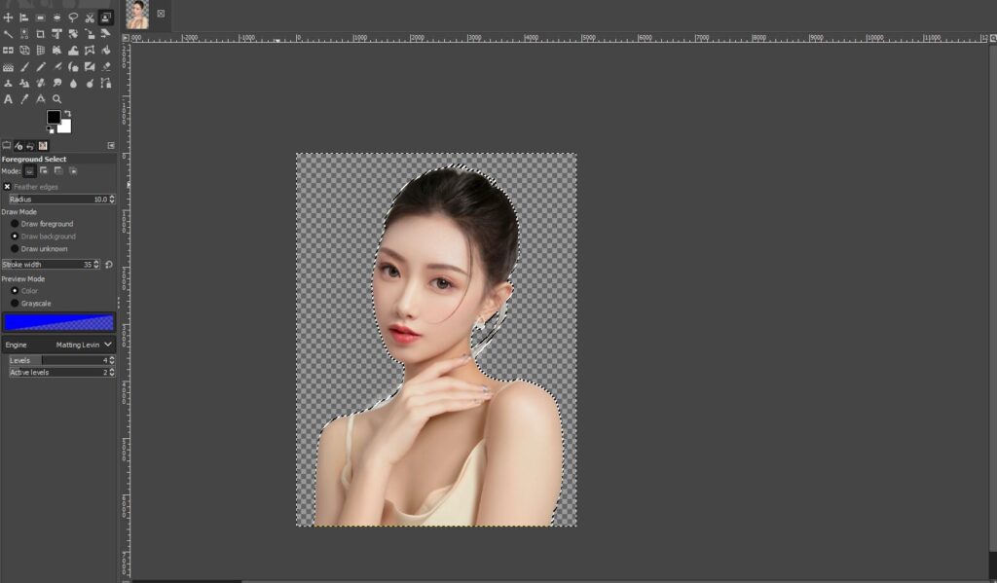Image resolution: width=997 pixels, height=583 pixels.
Task: Switch to the Device Status tab
Action: [x=18, y=146]
